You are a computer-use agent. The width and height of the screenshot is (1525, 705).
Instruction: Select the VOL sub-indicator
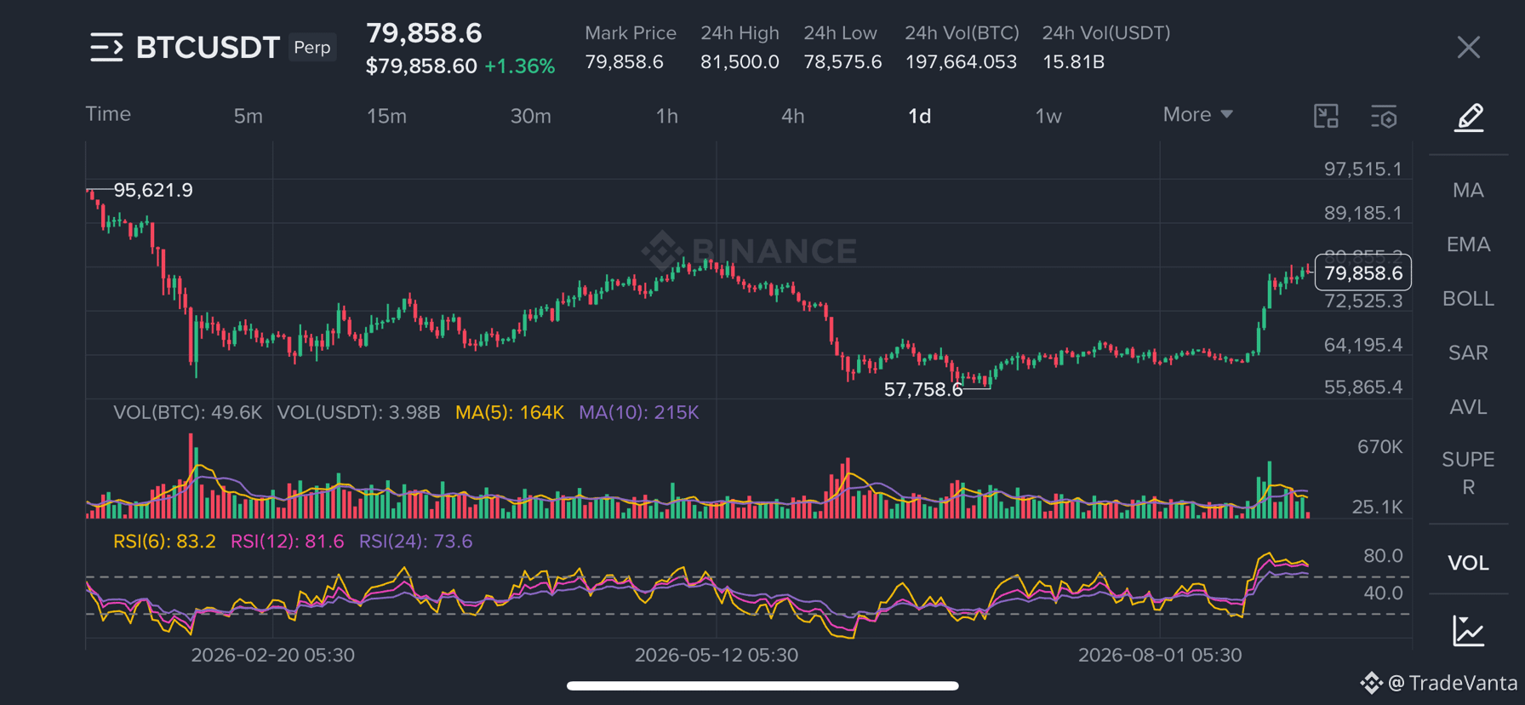(1469, 563)
